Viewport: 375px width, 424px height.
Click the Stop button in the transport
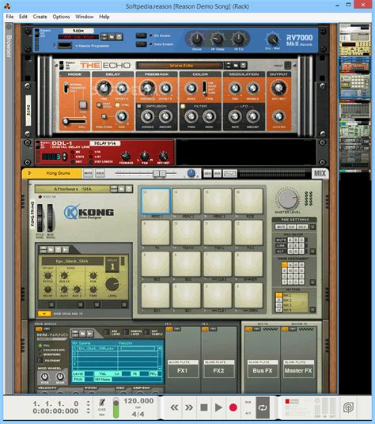pos(204,407)
